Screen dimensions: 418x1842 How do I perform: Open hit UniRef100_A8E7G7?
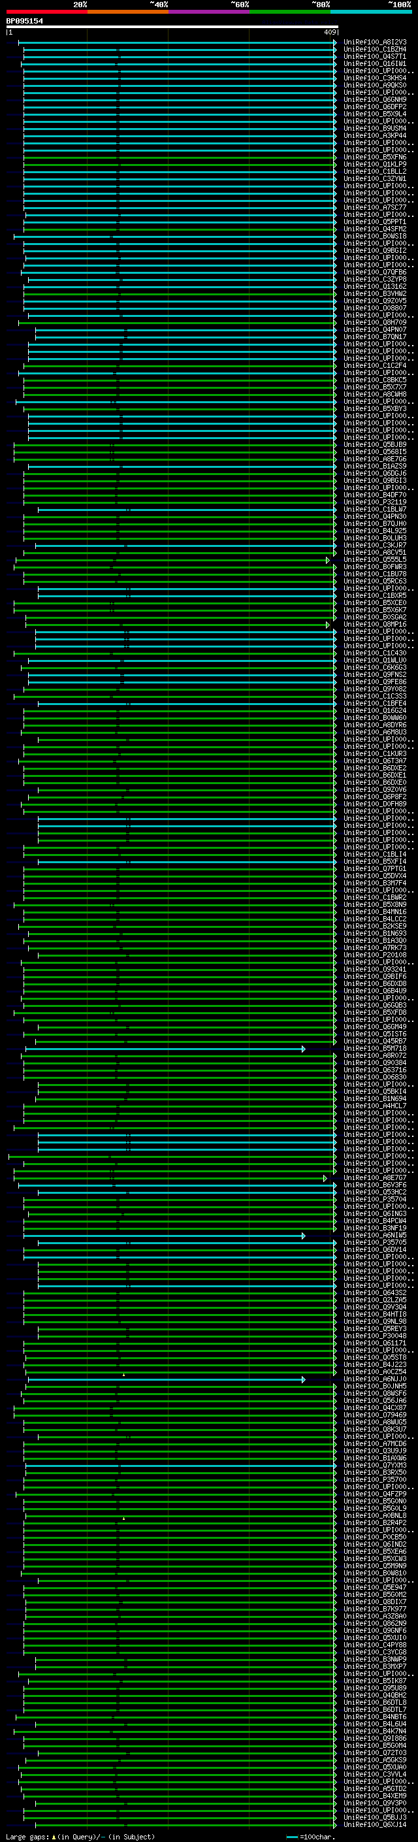click(374, 1177)
